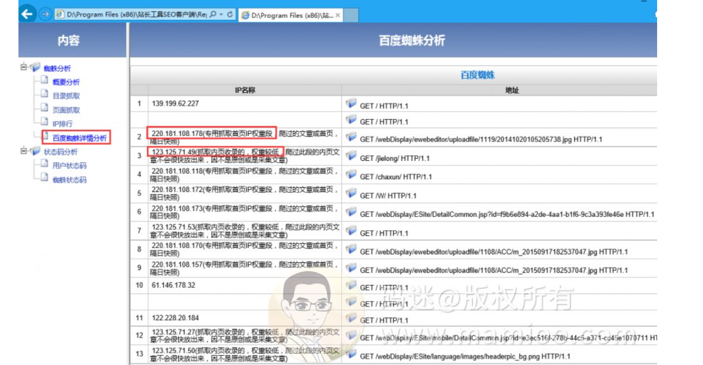Select the IP cell starting 220.181.108.118

(245, 174)
